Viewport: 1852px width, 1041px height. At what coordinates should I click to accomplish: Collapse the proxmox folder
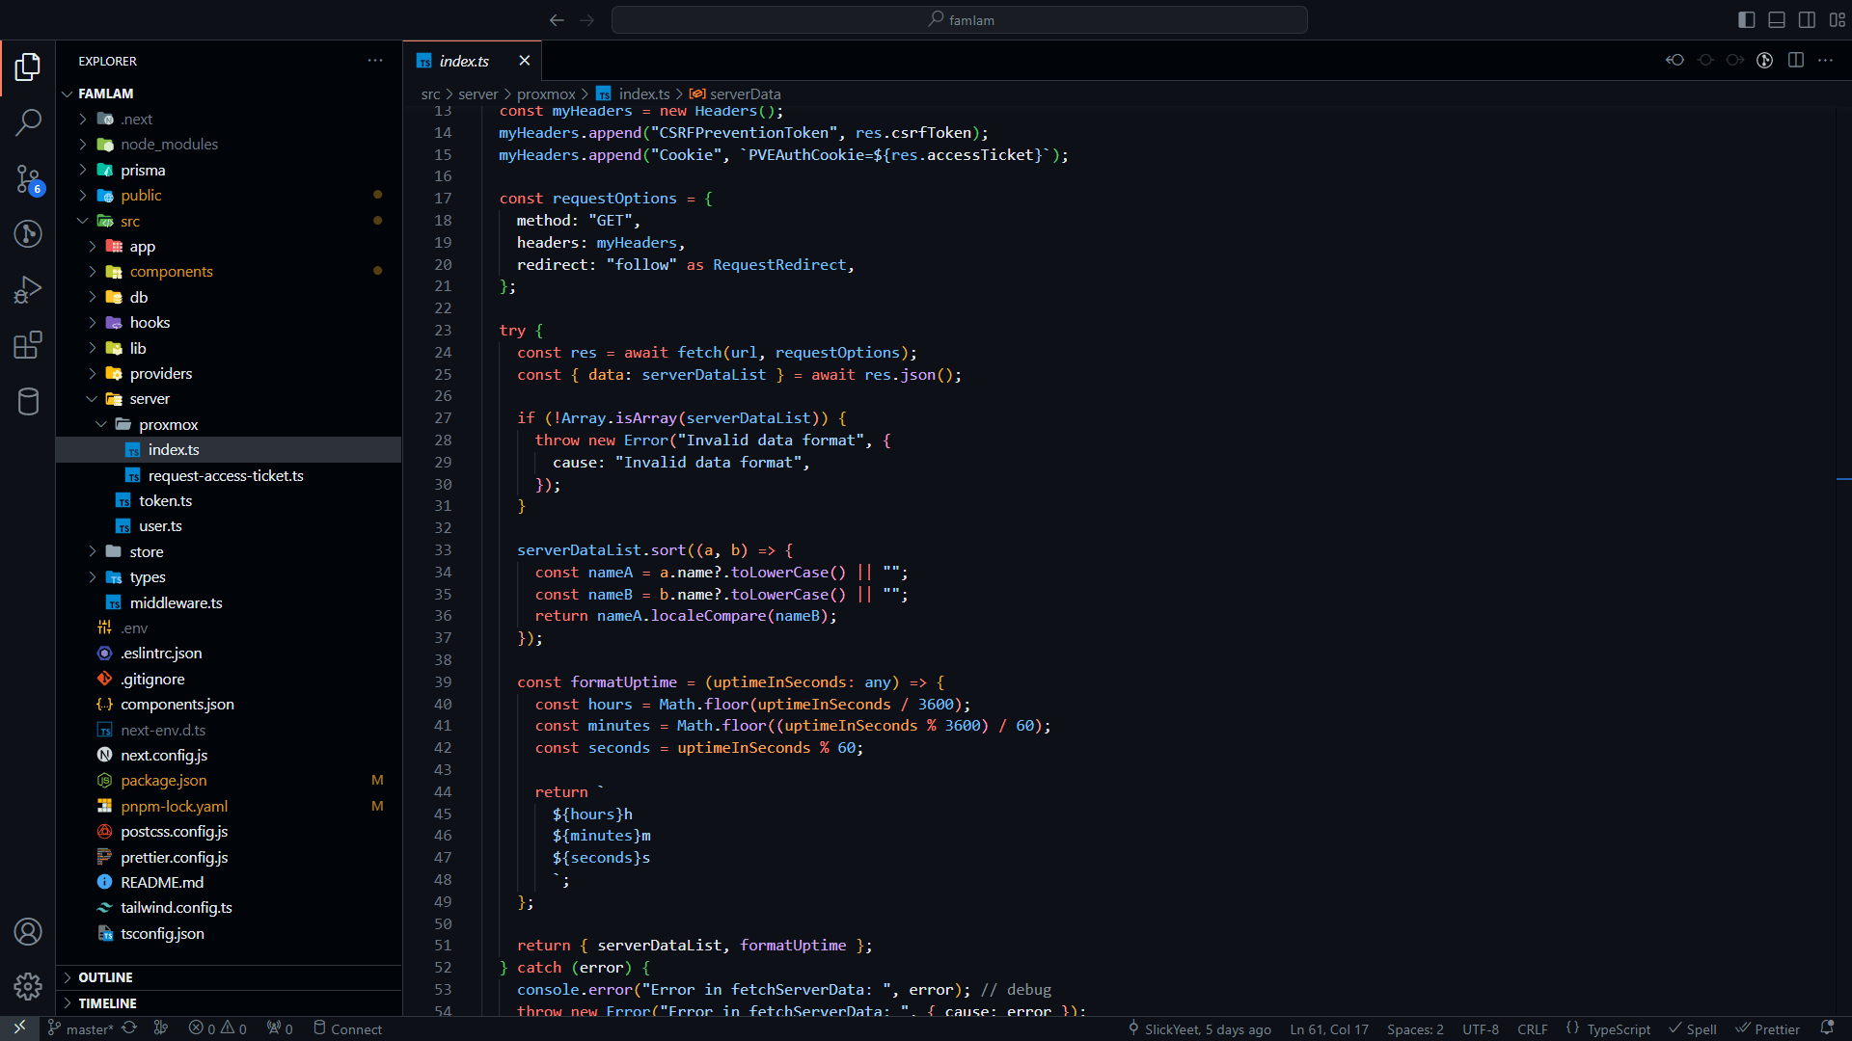tap(168, 424)
